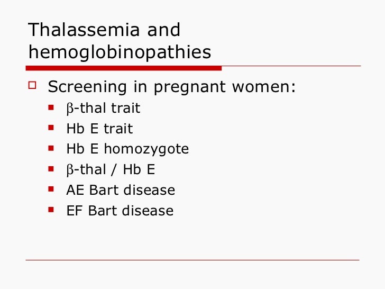The height and width of the screenshot is (289, 385).
Task: Click the thin red line at slide bottom
Action: [192, 260]
